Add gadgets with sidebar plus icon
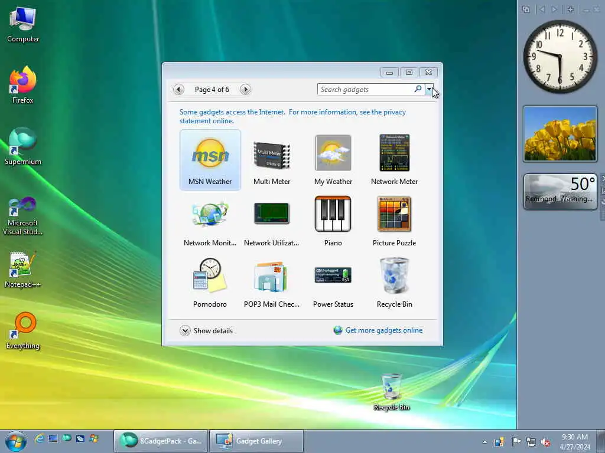Screen dimensions: 605x453 coord(570,9)
